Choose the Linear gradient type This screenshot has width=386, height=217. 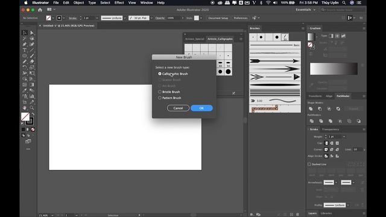(x=331, y=36)
